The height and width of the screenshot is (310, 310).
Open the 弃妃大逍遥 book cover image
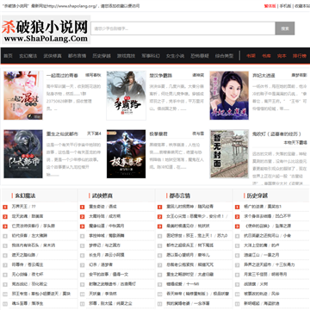click(229, 96)
